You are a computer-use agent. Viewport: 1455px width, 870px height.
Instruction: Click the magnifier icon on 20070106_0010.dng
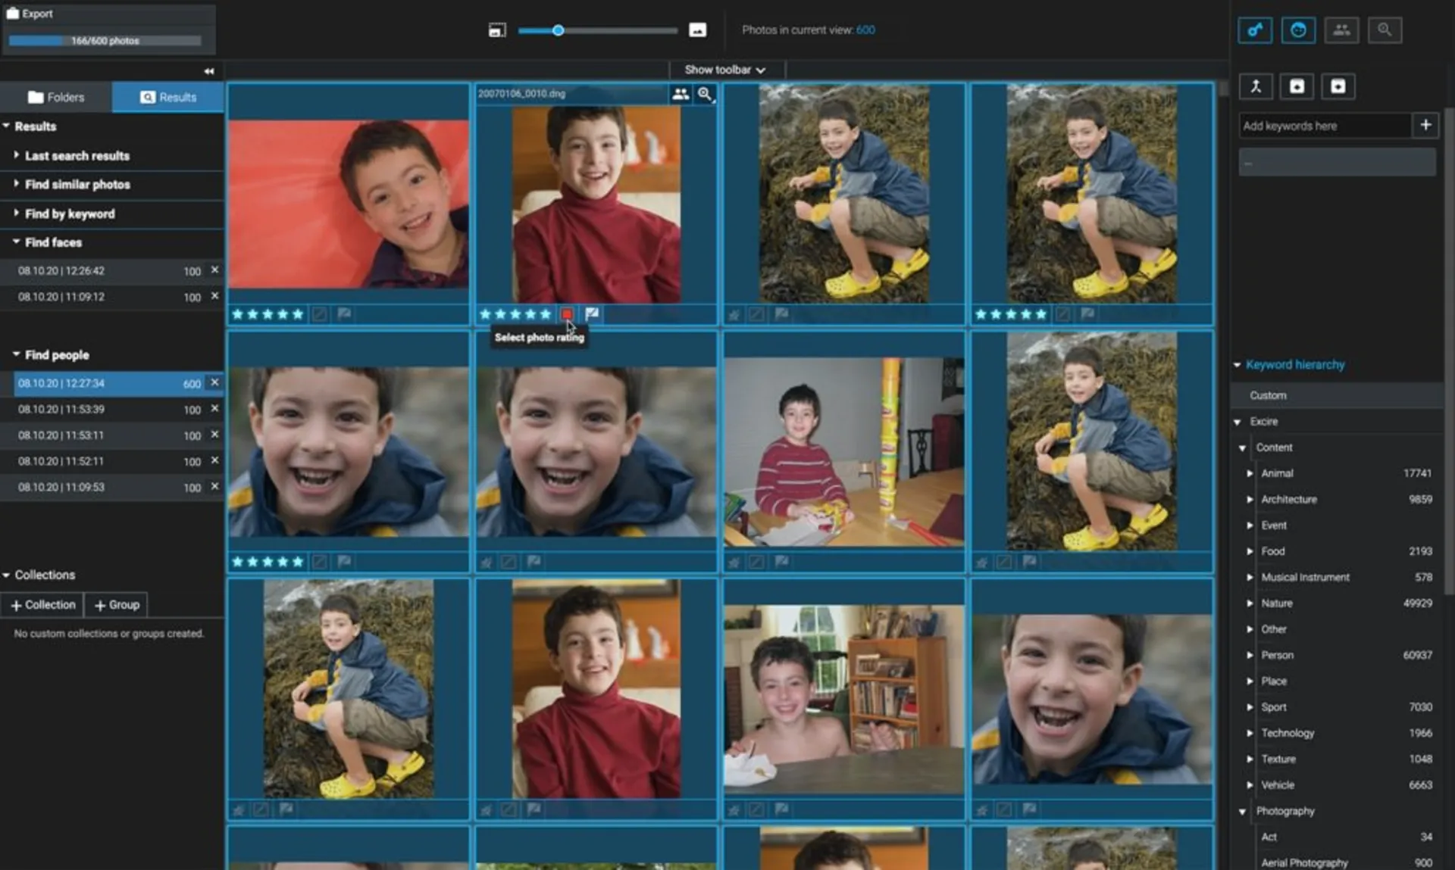pos(705,94)
